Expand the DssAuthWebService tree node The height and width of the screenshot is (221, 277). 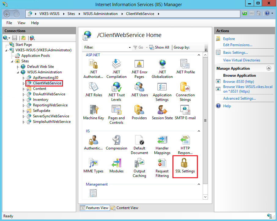tap(24, 94)
